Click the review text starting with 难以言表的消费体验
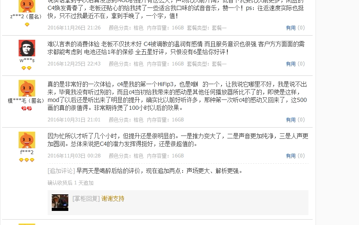This screenshot has height=225, width=359. 176,48
